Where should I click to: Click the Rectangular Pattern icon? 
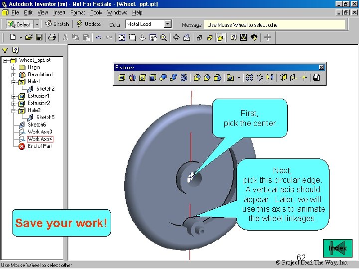pos(249,78)
